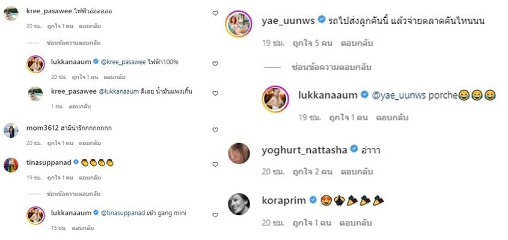Tap heart on lukkanaaum's ไฟฟ้า100% reply
This screenshot has width=508, height=240.
pyautogui.click(x=215, y=64)
